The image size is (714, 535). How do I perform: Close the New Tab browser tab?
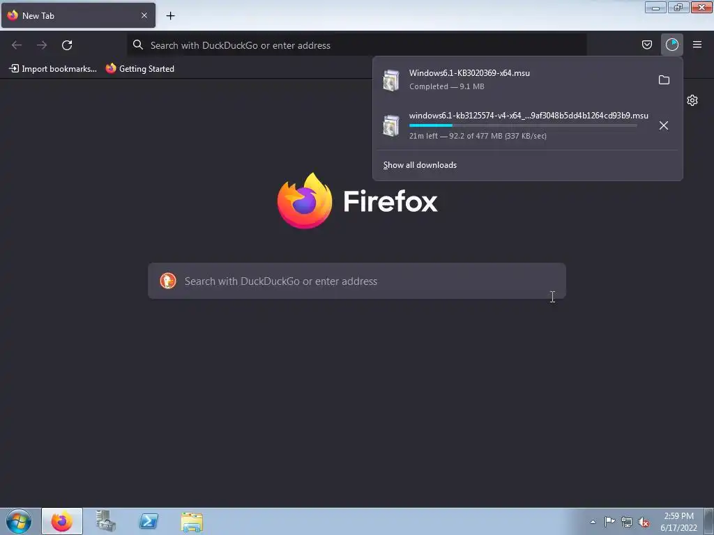click(x=144, y=15)
